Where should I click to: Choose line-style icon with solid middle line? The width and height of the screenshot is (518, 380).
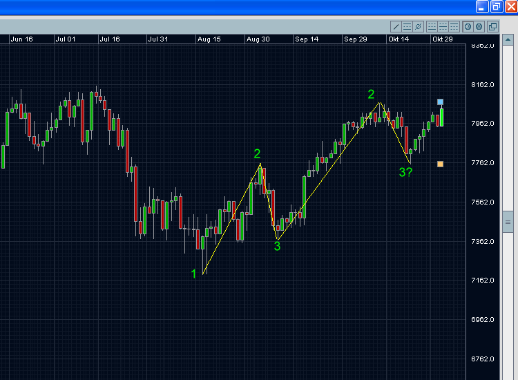[443, 27]
